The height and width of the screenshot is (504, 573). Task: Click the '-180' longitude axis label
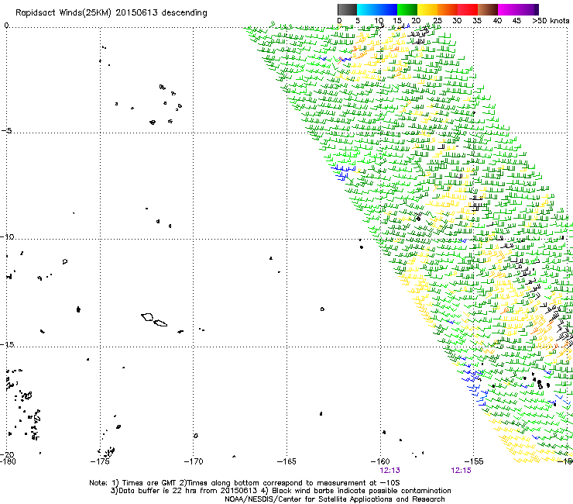coord(8,461)
